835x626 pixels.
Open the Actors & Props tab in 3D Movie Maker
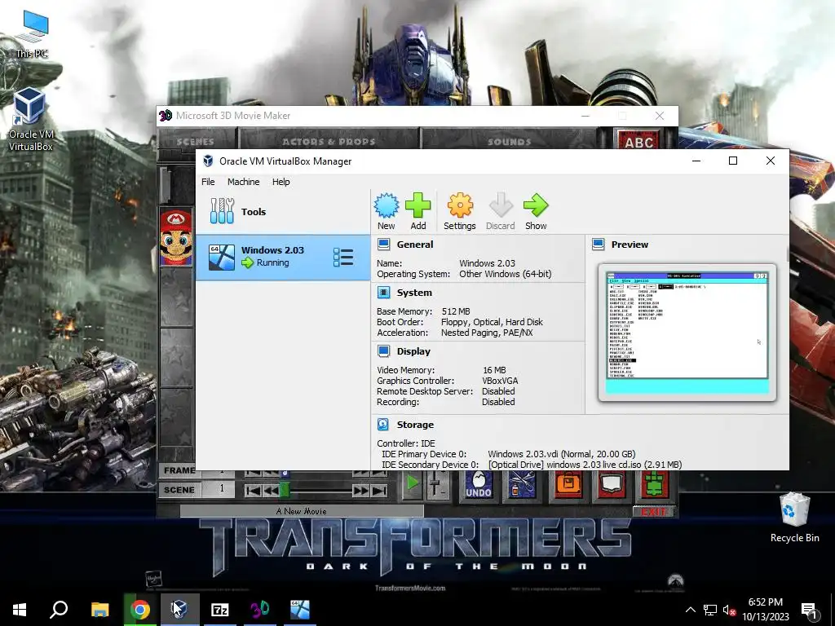click(329, 142)
